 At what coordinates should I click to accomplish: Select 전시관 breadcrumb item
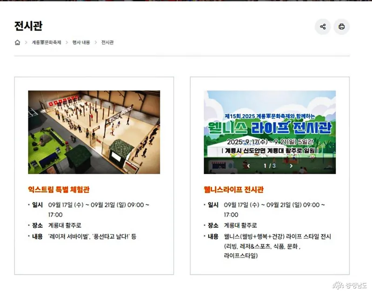click(107, 42)
